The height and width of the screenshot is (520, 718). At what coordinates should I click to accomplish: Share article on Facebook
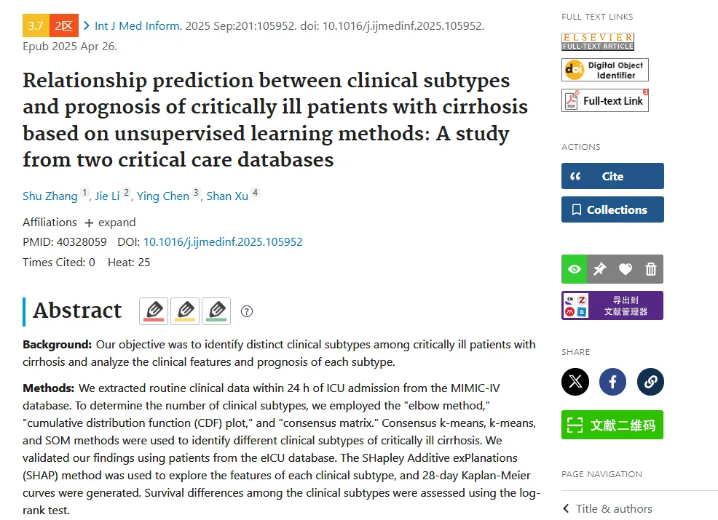coord(612,381)
